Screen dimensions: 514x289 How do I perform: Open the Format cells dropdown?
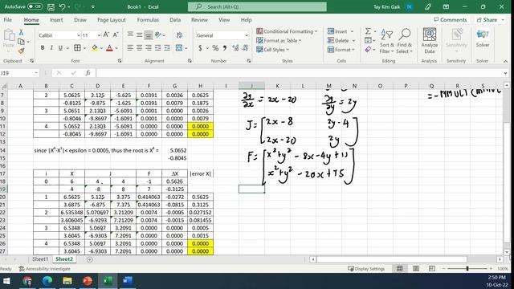point(341,50)
